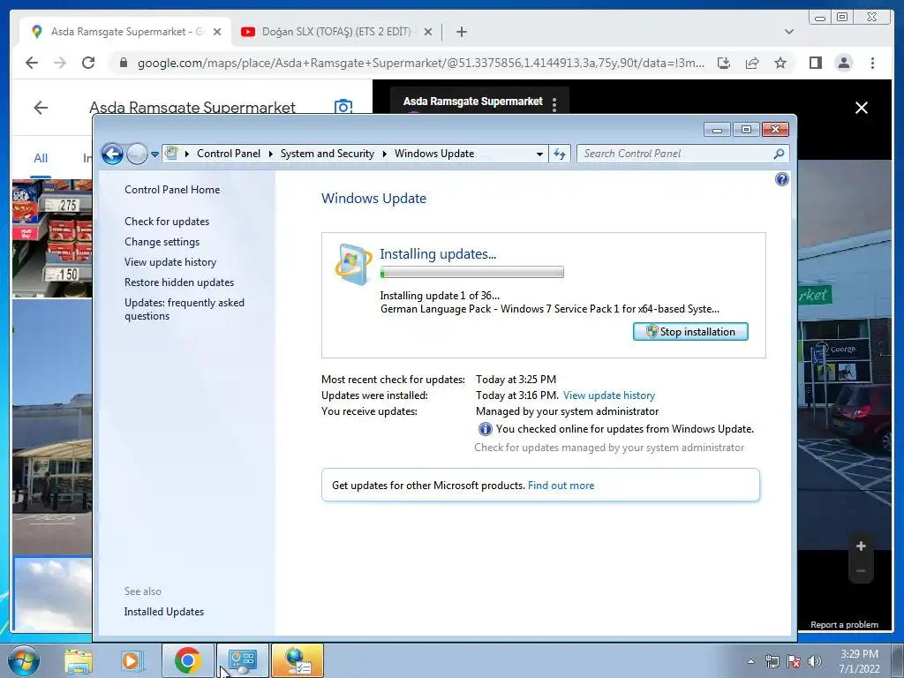Show hidden system tray icons arrow
Viewport: 904px width, 678px height.
tap(750, 661)
